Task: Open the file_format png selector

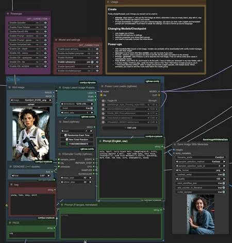Action: pos(201,170)
